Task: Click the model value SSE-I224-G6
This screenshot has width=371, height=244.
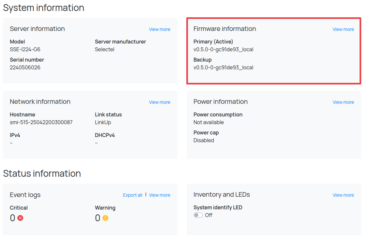Action: point(25,50)
